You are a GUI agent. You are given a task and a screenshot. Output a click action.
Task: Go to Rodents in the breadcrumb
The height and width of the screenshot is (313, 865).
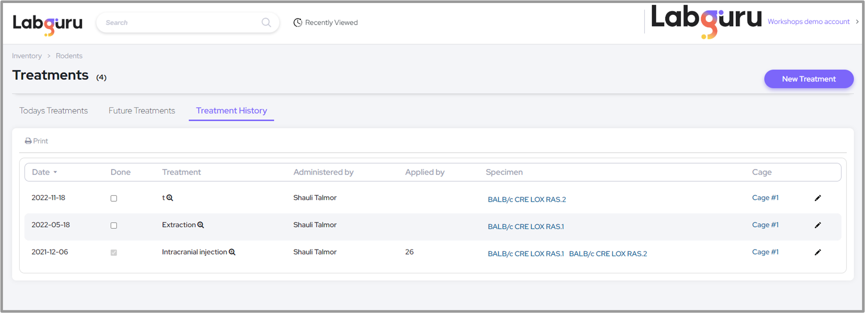(x=69, y=56)
